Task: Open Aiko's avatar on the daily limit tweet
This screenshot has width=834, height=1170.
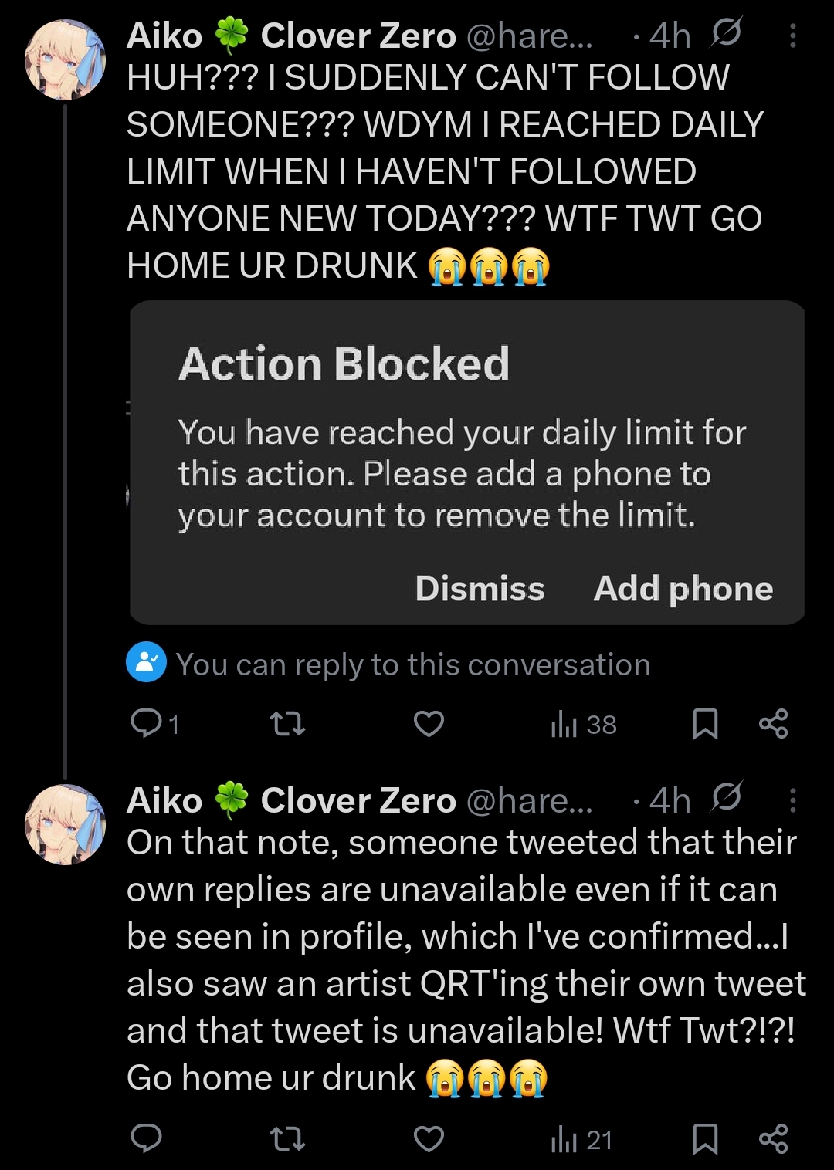Action: [x=65, y=60]
